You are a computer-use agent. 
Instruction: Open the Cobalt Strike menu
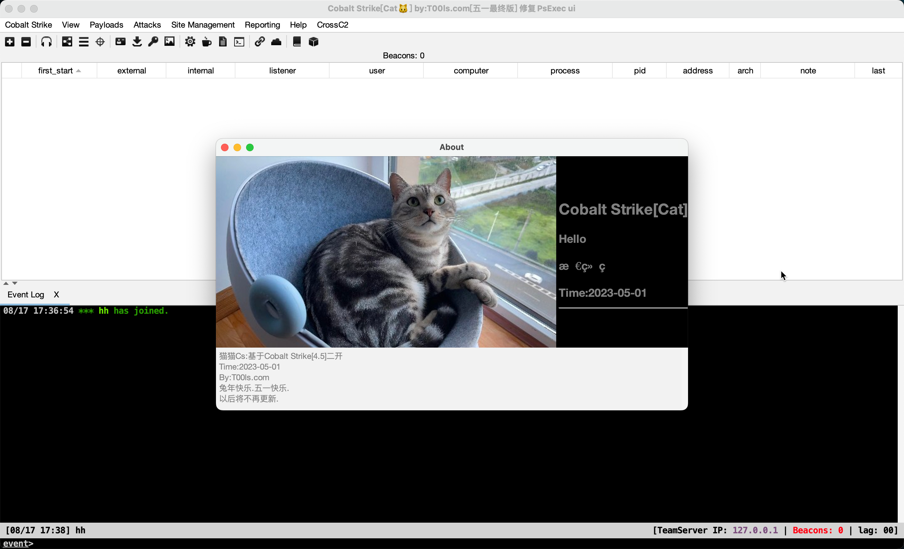29,24
